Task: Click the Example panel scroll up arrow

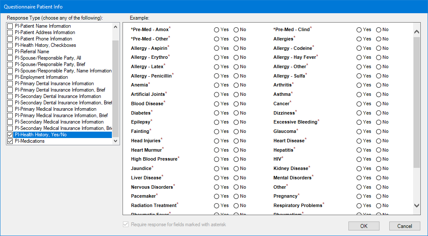Action: click(x=417, y=31)
